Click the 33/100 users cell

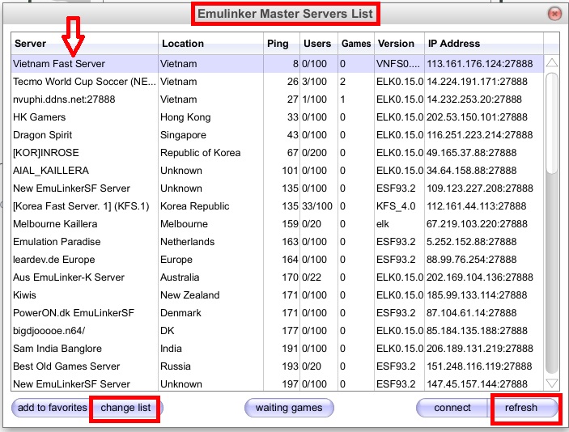(x=317, y=206)
